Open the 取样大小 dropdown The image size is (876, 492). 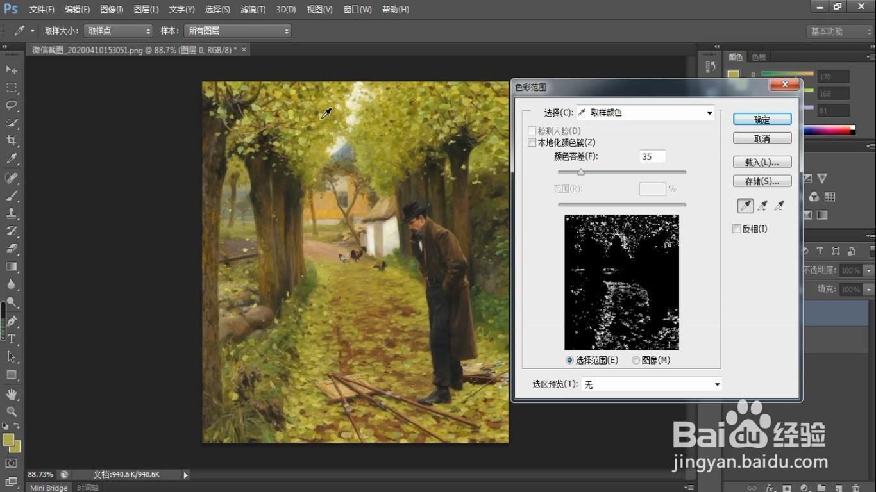pos(118,31)
